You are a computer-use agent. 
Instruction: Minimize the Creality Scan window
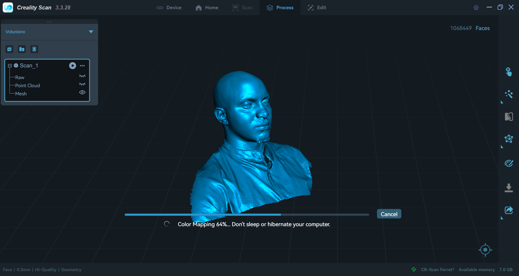click(489, 7)
